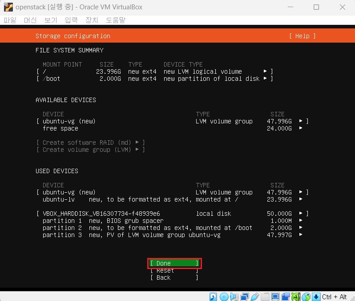This screenshot has width=355, height=301.
Task: Click the shared folders status icon
Action: (265, 297)
